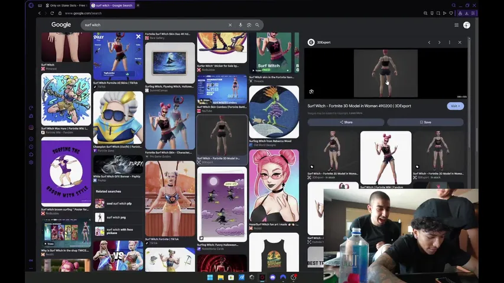The height and width of the screenshot is (283, 504).
Task: Open sidebar three-dot more menu
Action: pos(31,268)
